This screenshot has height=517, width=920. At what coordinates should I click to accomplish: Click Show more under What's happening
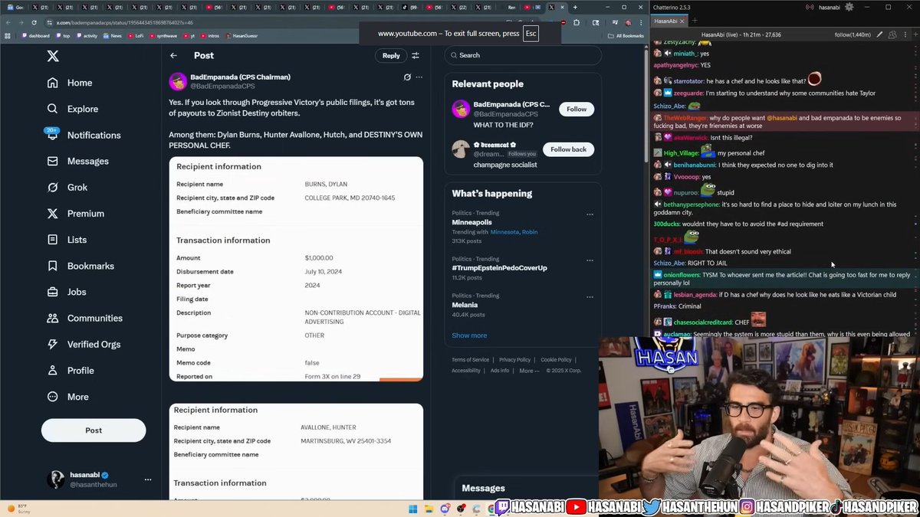(469, 335)
